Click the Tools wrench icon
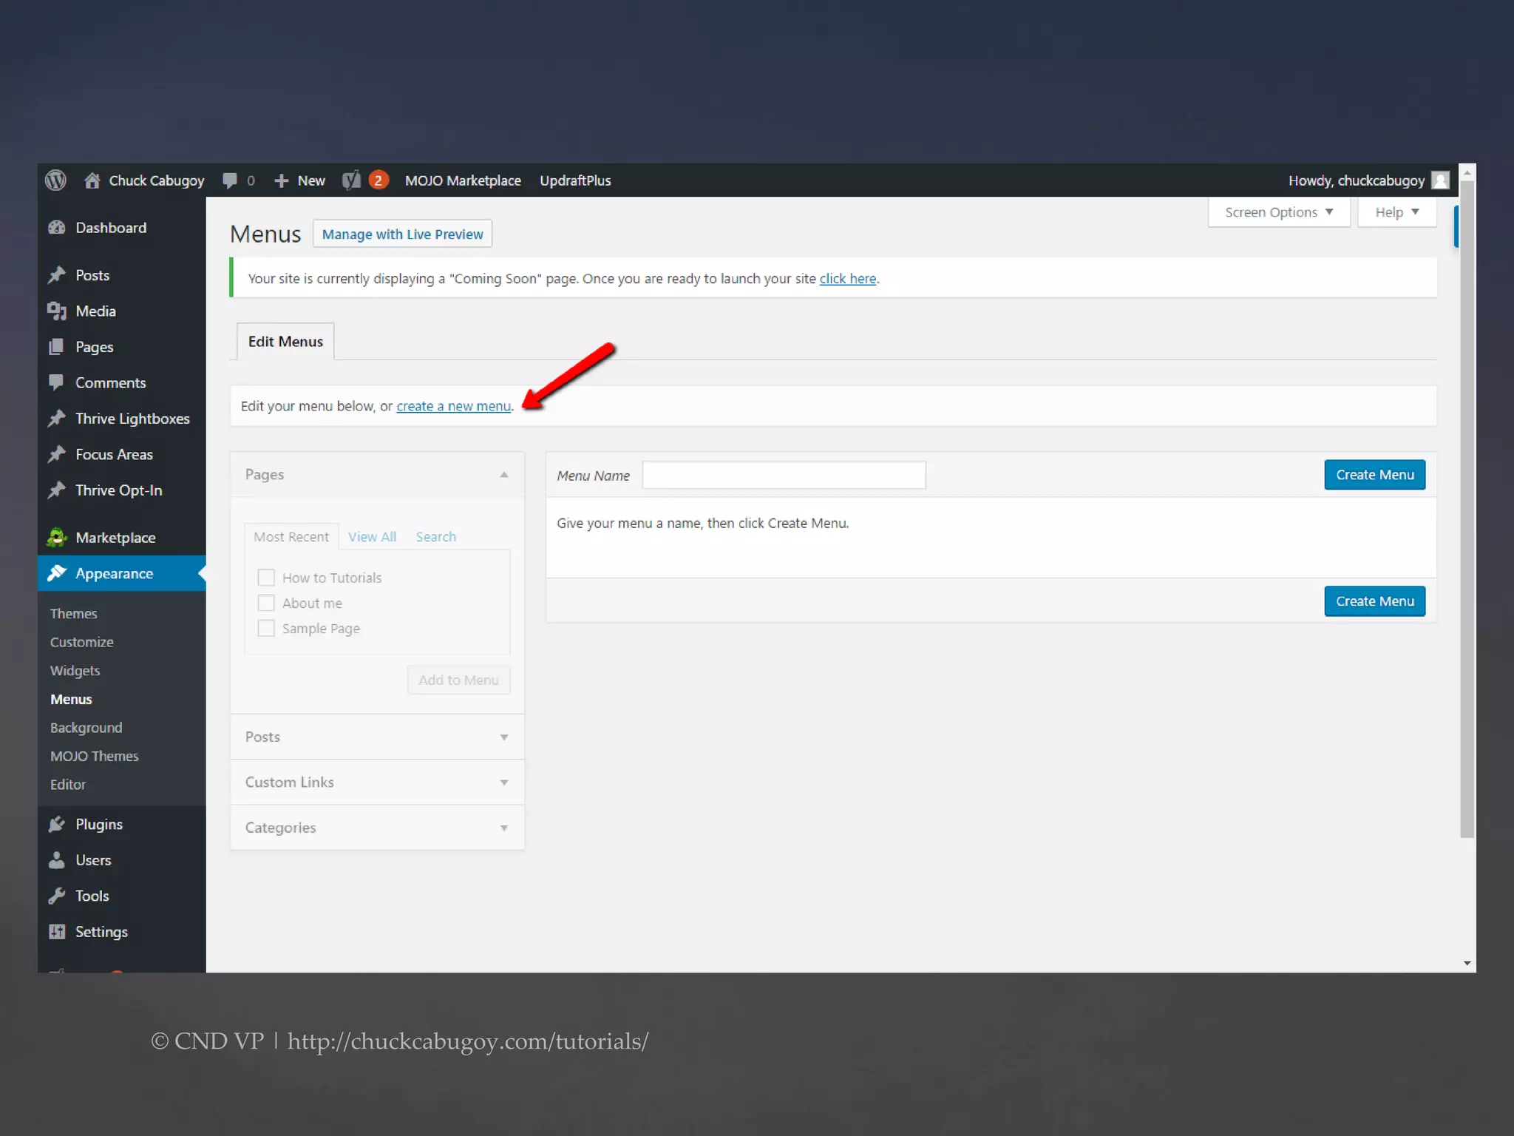 [57, 896]
